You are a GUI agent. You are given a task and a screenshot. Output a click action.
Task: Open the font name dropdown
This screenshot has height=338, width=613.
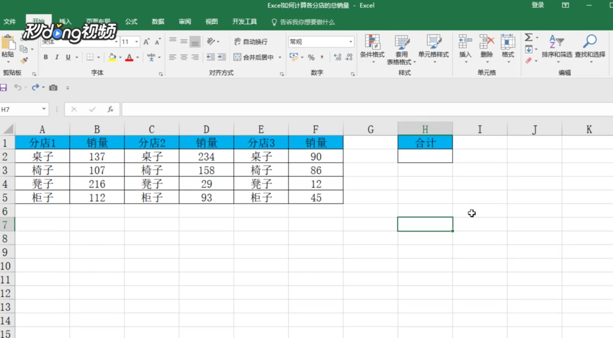tap(116, 42)
